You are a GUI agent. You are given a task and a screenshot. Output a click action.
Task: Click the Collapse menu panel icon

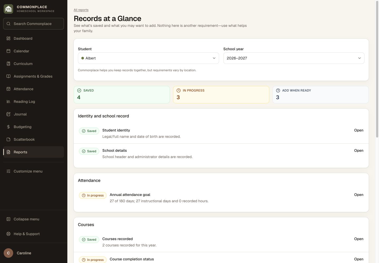click(x=8, y=219)
